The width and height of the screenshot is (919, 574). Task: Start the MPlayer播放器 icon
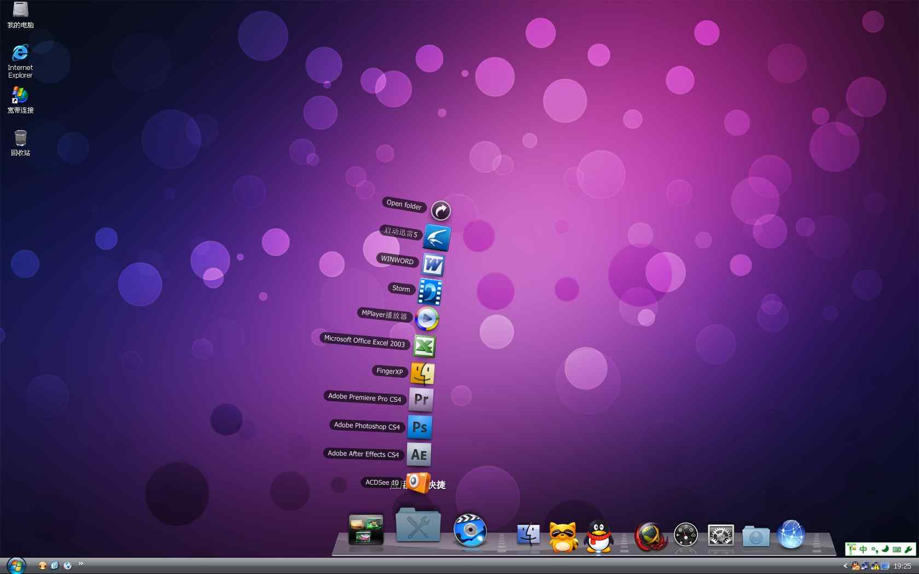427,319
